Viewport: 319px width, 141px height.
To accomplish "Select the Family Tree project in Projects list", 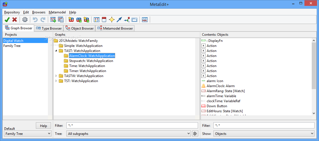I will click(12, 46).
